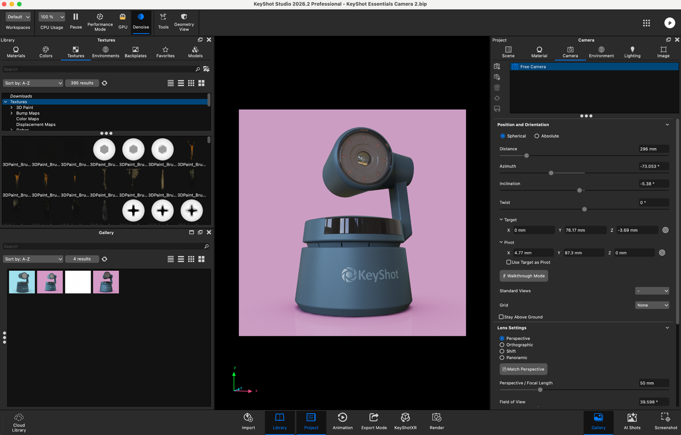Viewport: 681px width, 435px height.
Task: Open AI Shots
Action: coord(632,421)
